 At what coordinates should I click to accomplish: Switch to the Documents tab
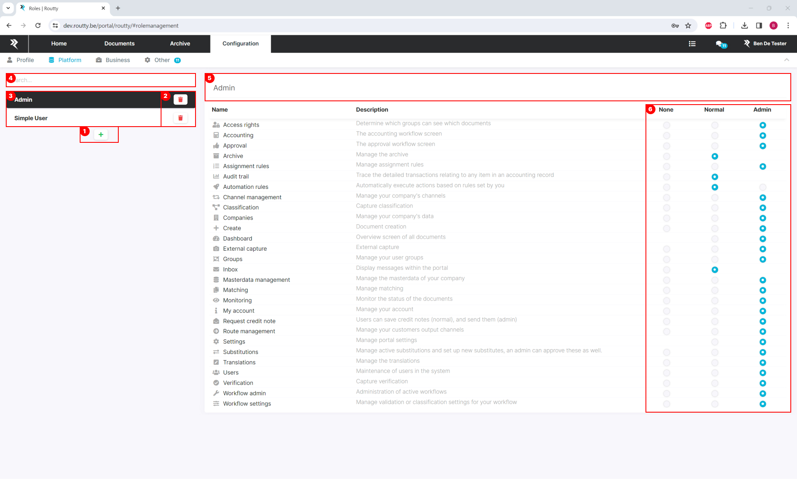pos(119,44)
